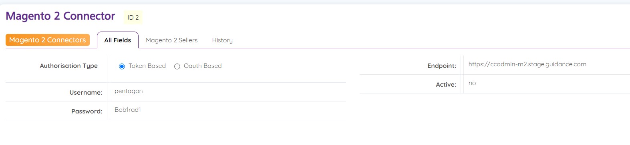Switch to the All Fields tab
Image resolution: width=630 pixels, height=145 pixels.
pos(118,40)
